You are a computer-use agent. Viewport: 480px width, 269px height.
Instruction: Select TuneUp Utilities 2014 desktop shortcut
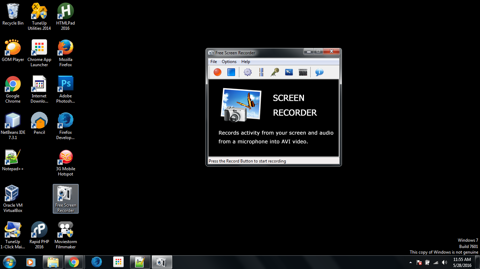coord(39,16)
